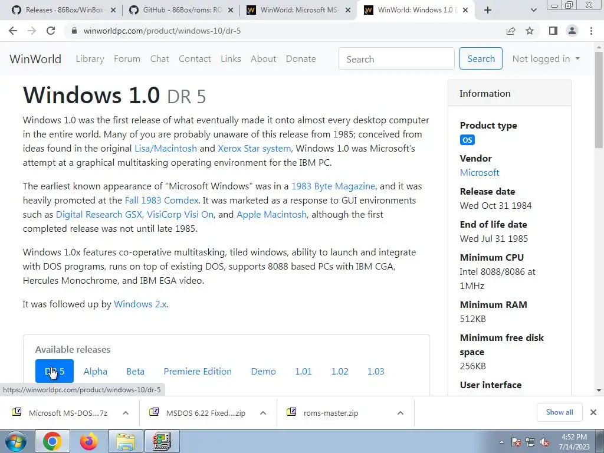Expand roms-master.zip download options chevron

401,413
